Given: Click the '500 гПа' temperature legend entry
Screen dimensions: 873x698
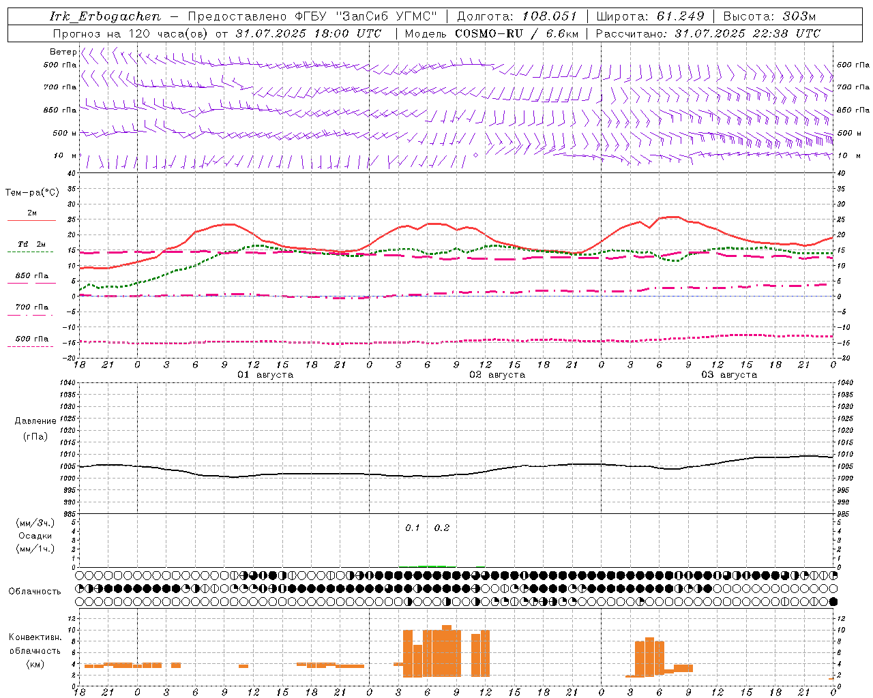Looking at the screenshot, I should coord(32,339).
